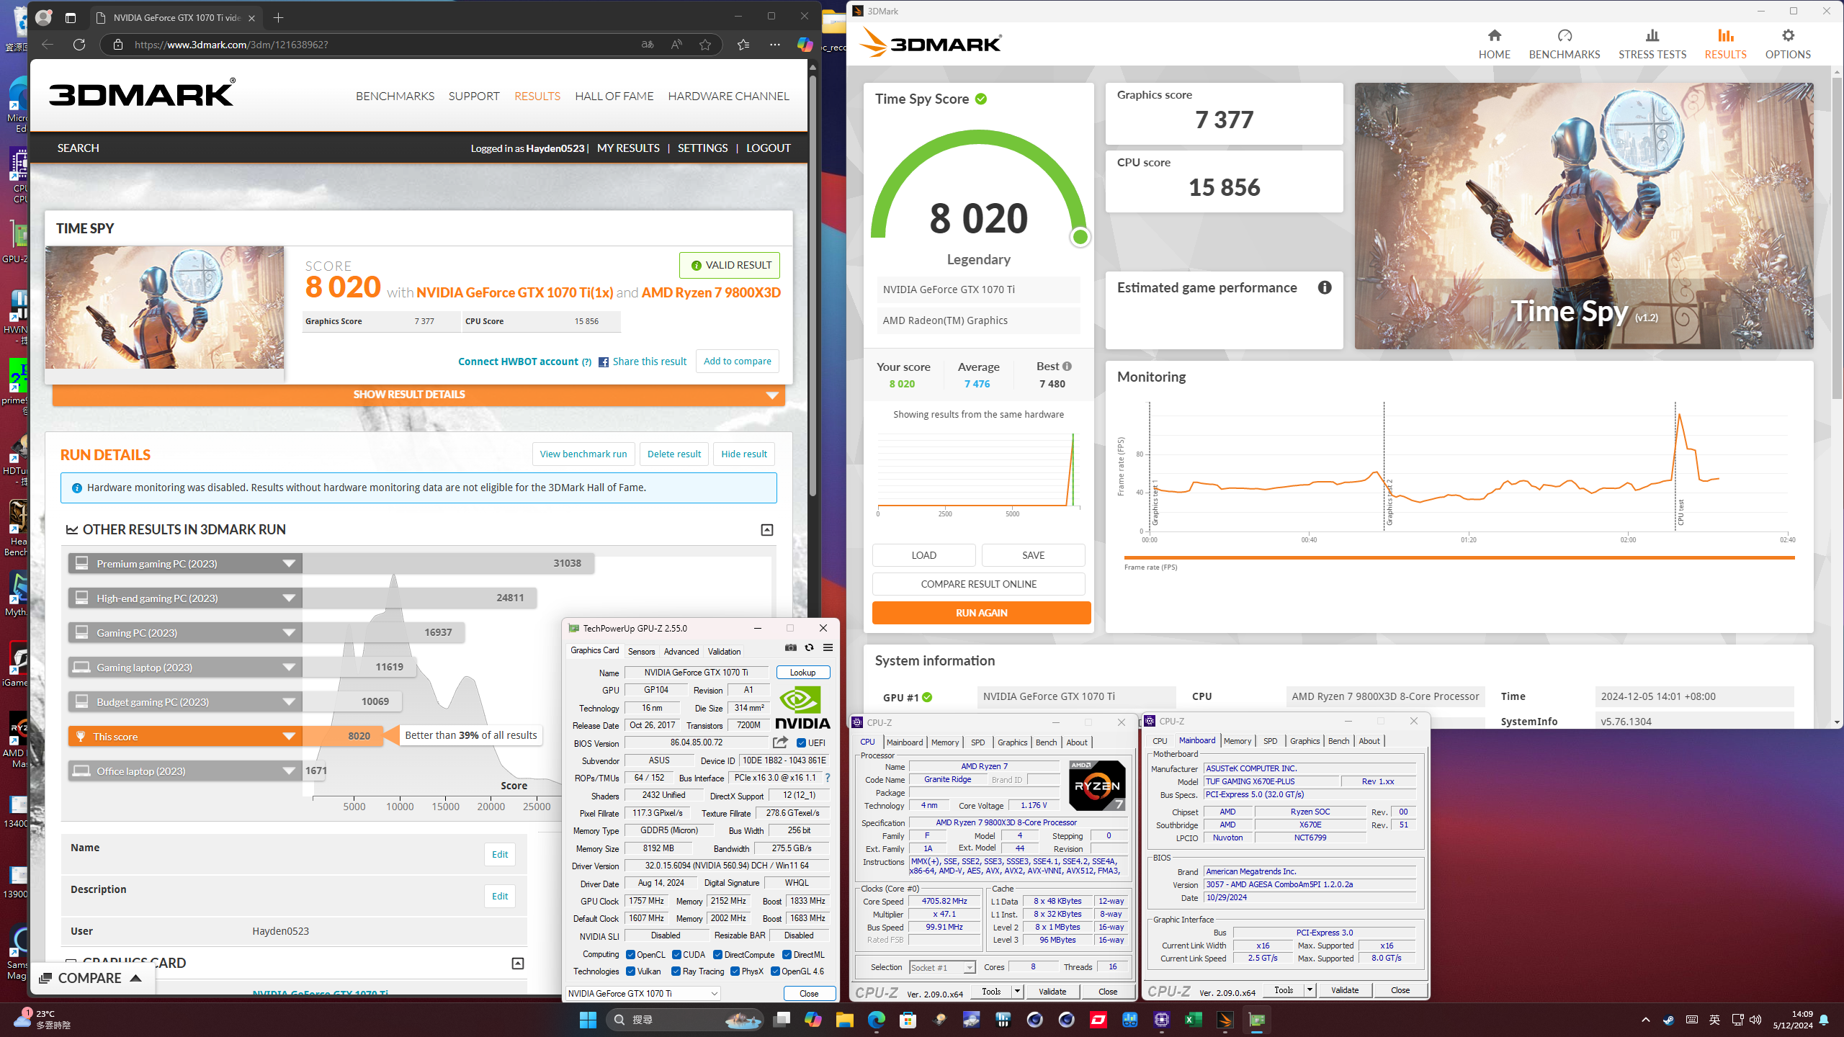Switch to Validation tab in GPU-Z
Viewport: 1844px width, 1037px height.
(x=724, y=652)
